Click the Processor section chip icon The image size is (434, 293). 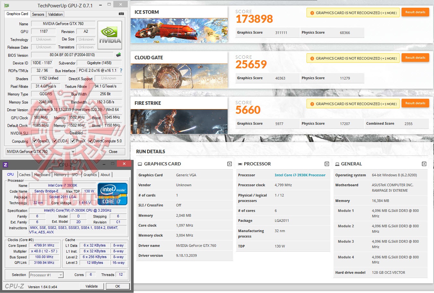pyautogui.click(x=240, y=164)
